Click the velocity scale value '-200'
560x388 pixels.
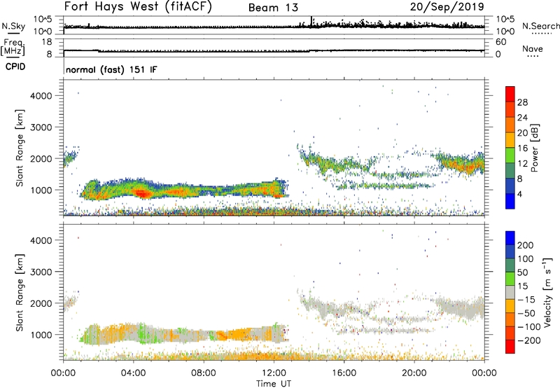pos(528,340)
